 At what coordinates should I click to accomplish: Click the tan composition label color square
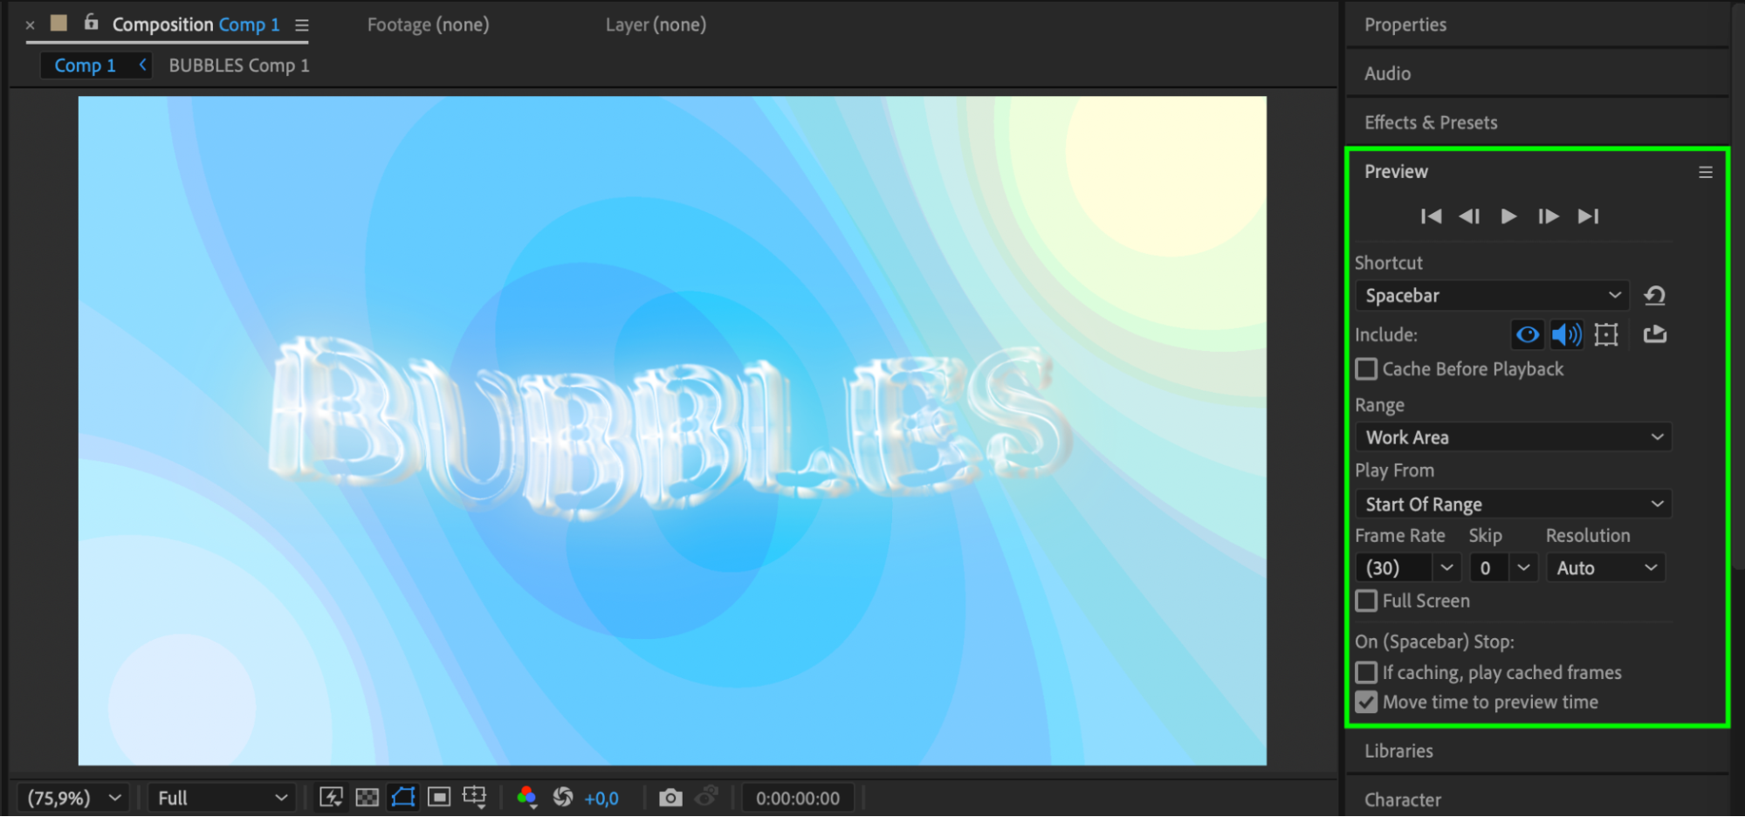59,23
